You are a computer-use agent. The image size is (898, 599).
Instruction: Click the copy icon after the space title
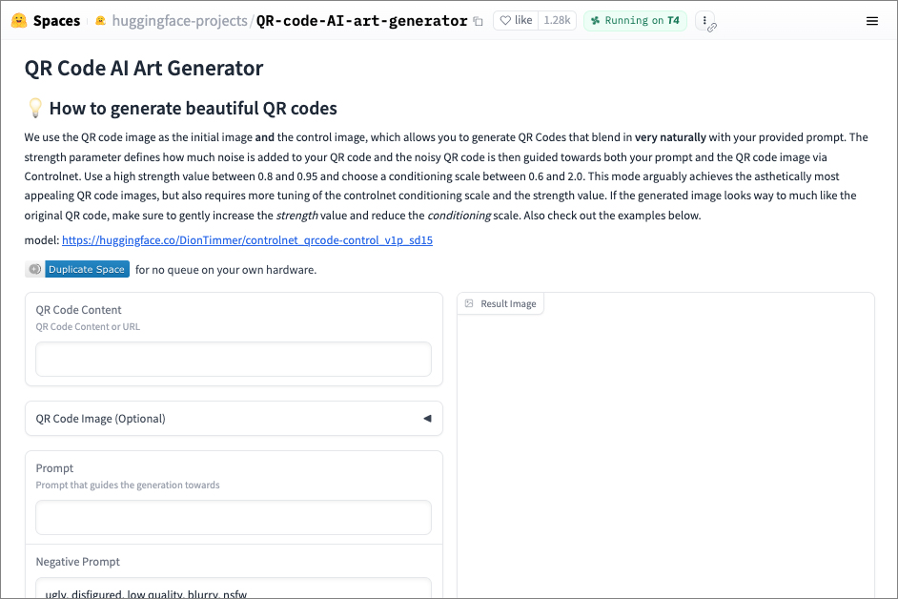pos(478,20)
